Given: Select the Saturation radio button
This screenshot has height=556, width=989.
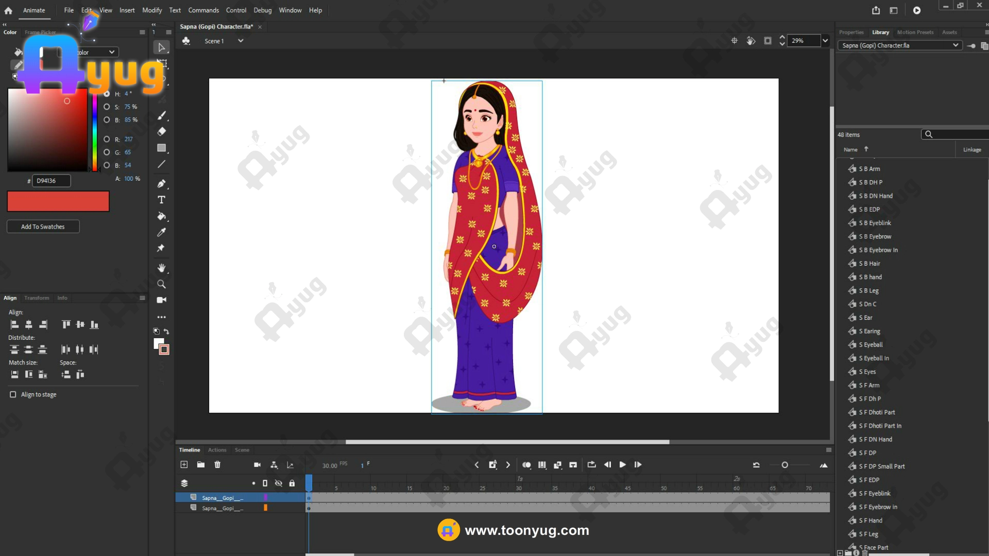Looking at the screenshot, I should coord(107,107).
